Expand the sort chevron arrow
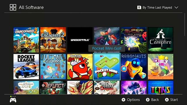This screenshot has width=187, height=105. click(176, 8)
